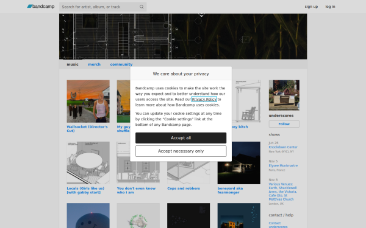Viewport: 366px width, 228px height.
Task: Open the rocking chair porch album cover
Action: (246, 102)
